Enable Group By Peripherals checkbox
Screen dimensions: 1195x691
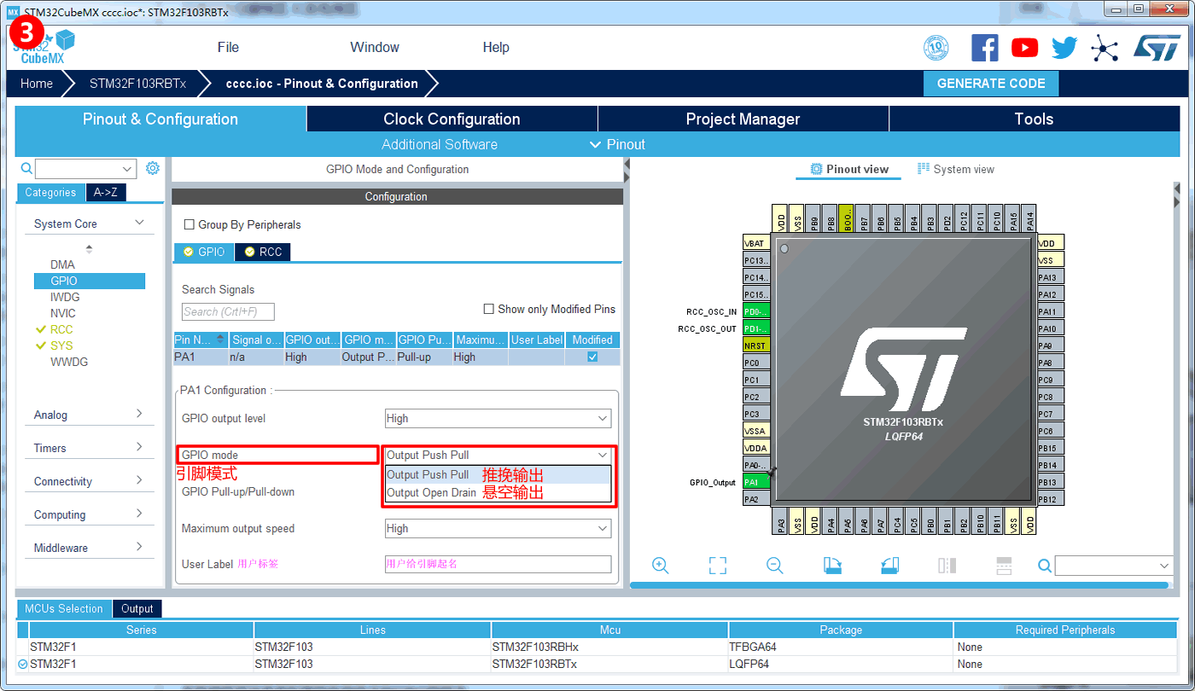coord(189,225)
